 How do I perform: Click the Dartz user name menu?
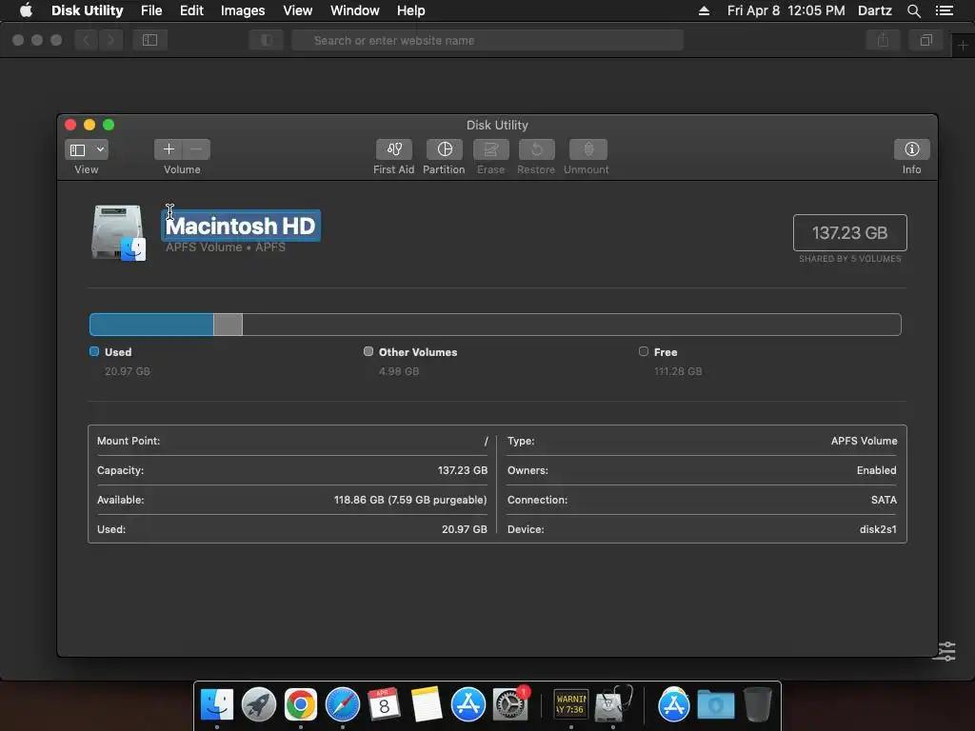click(x=874, y=10)
